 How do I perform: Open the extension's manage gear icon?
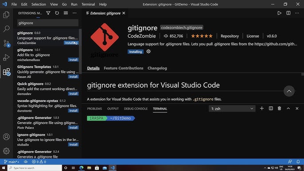pos(148,51)
